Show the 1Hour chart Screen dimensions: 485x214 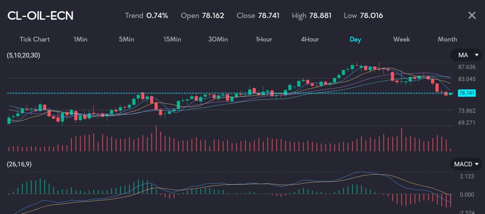coord(264,39)
